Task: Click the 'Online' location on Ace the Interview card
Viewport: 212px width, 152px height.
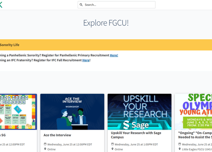Action: (x=51, y=149)
